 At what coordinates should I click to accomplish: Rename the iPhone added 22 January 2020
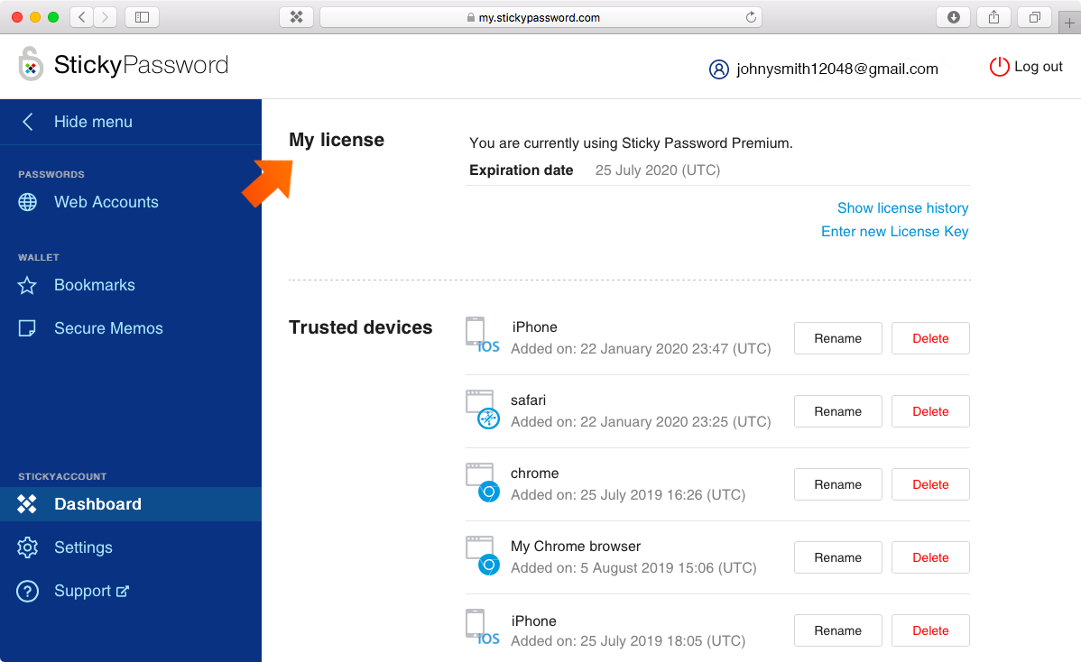837,338
